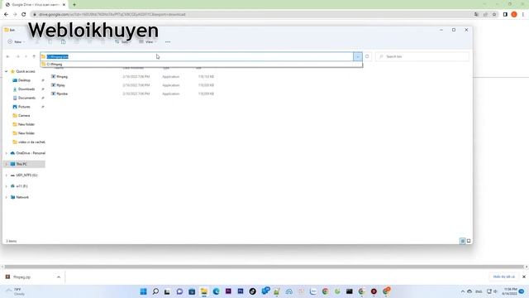
Task: Click the Paste icon in Explorer toolbar
Action: (x=63, y=41)
